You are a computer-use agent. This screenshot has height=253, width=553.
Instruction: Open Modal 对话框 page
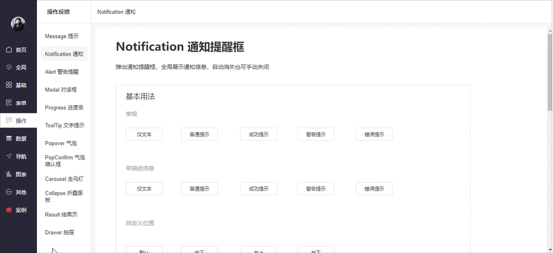(x=64, y=90)
